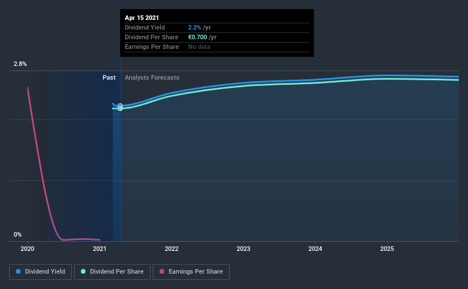Click the teal dividend per share data point marker
The width and height of the screenshot is (468, 289).
point(120,109)
